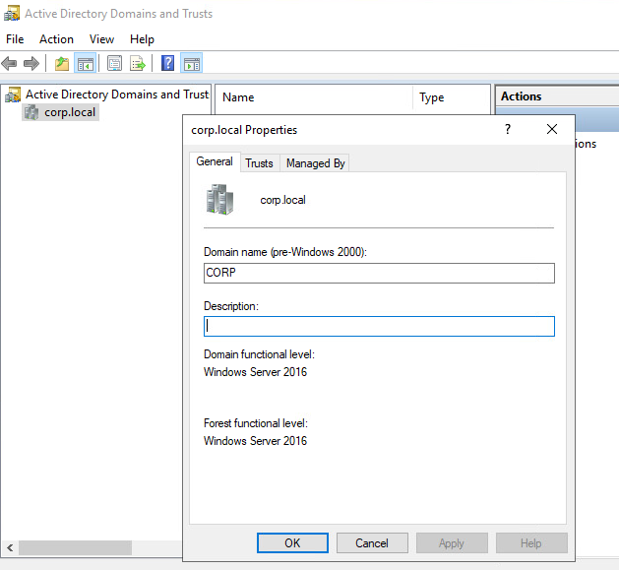Open the File menu
This screenshot has height=570, width=619.
pos(15,39)
